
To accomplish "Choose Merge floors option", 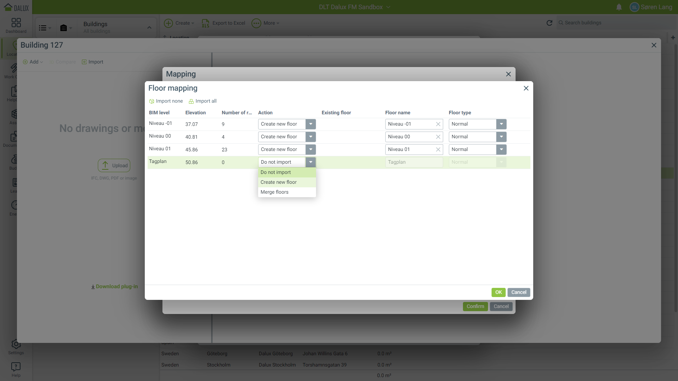I will point(274,192).
